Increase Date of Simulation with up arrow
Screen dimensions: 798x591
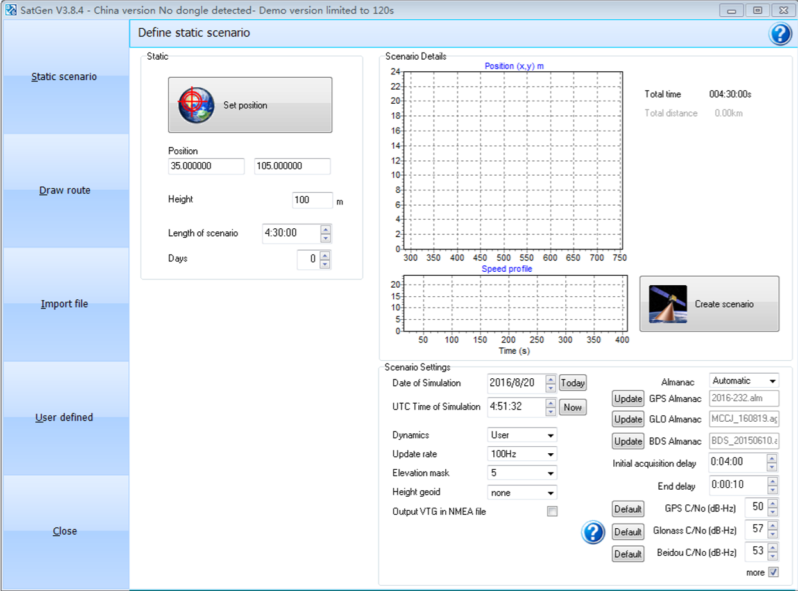[x=550, y=379]
